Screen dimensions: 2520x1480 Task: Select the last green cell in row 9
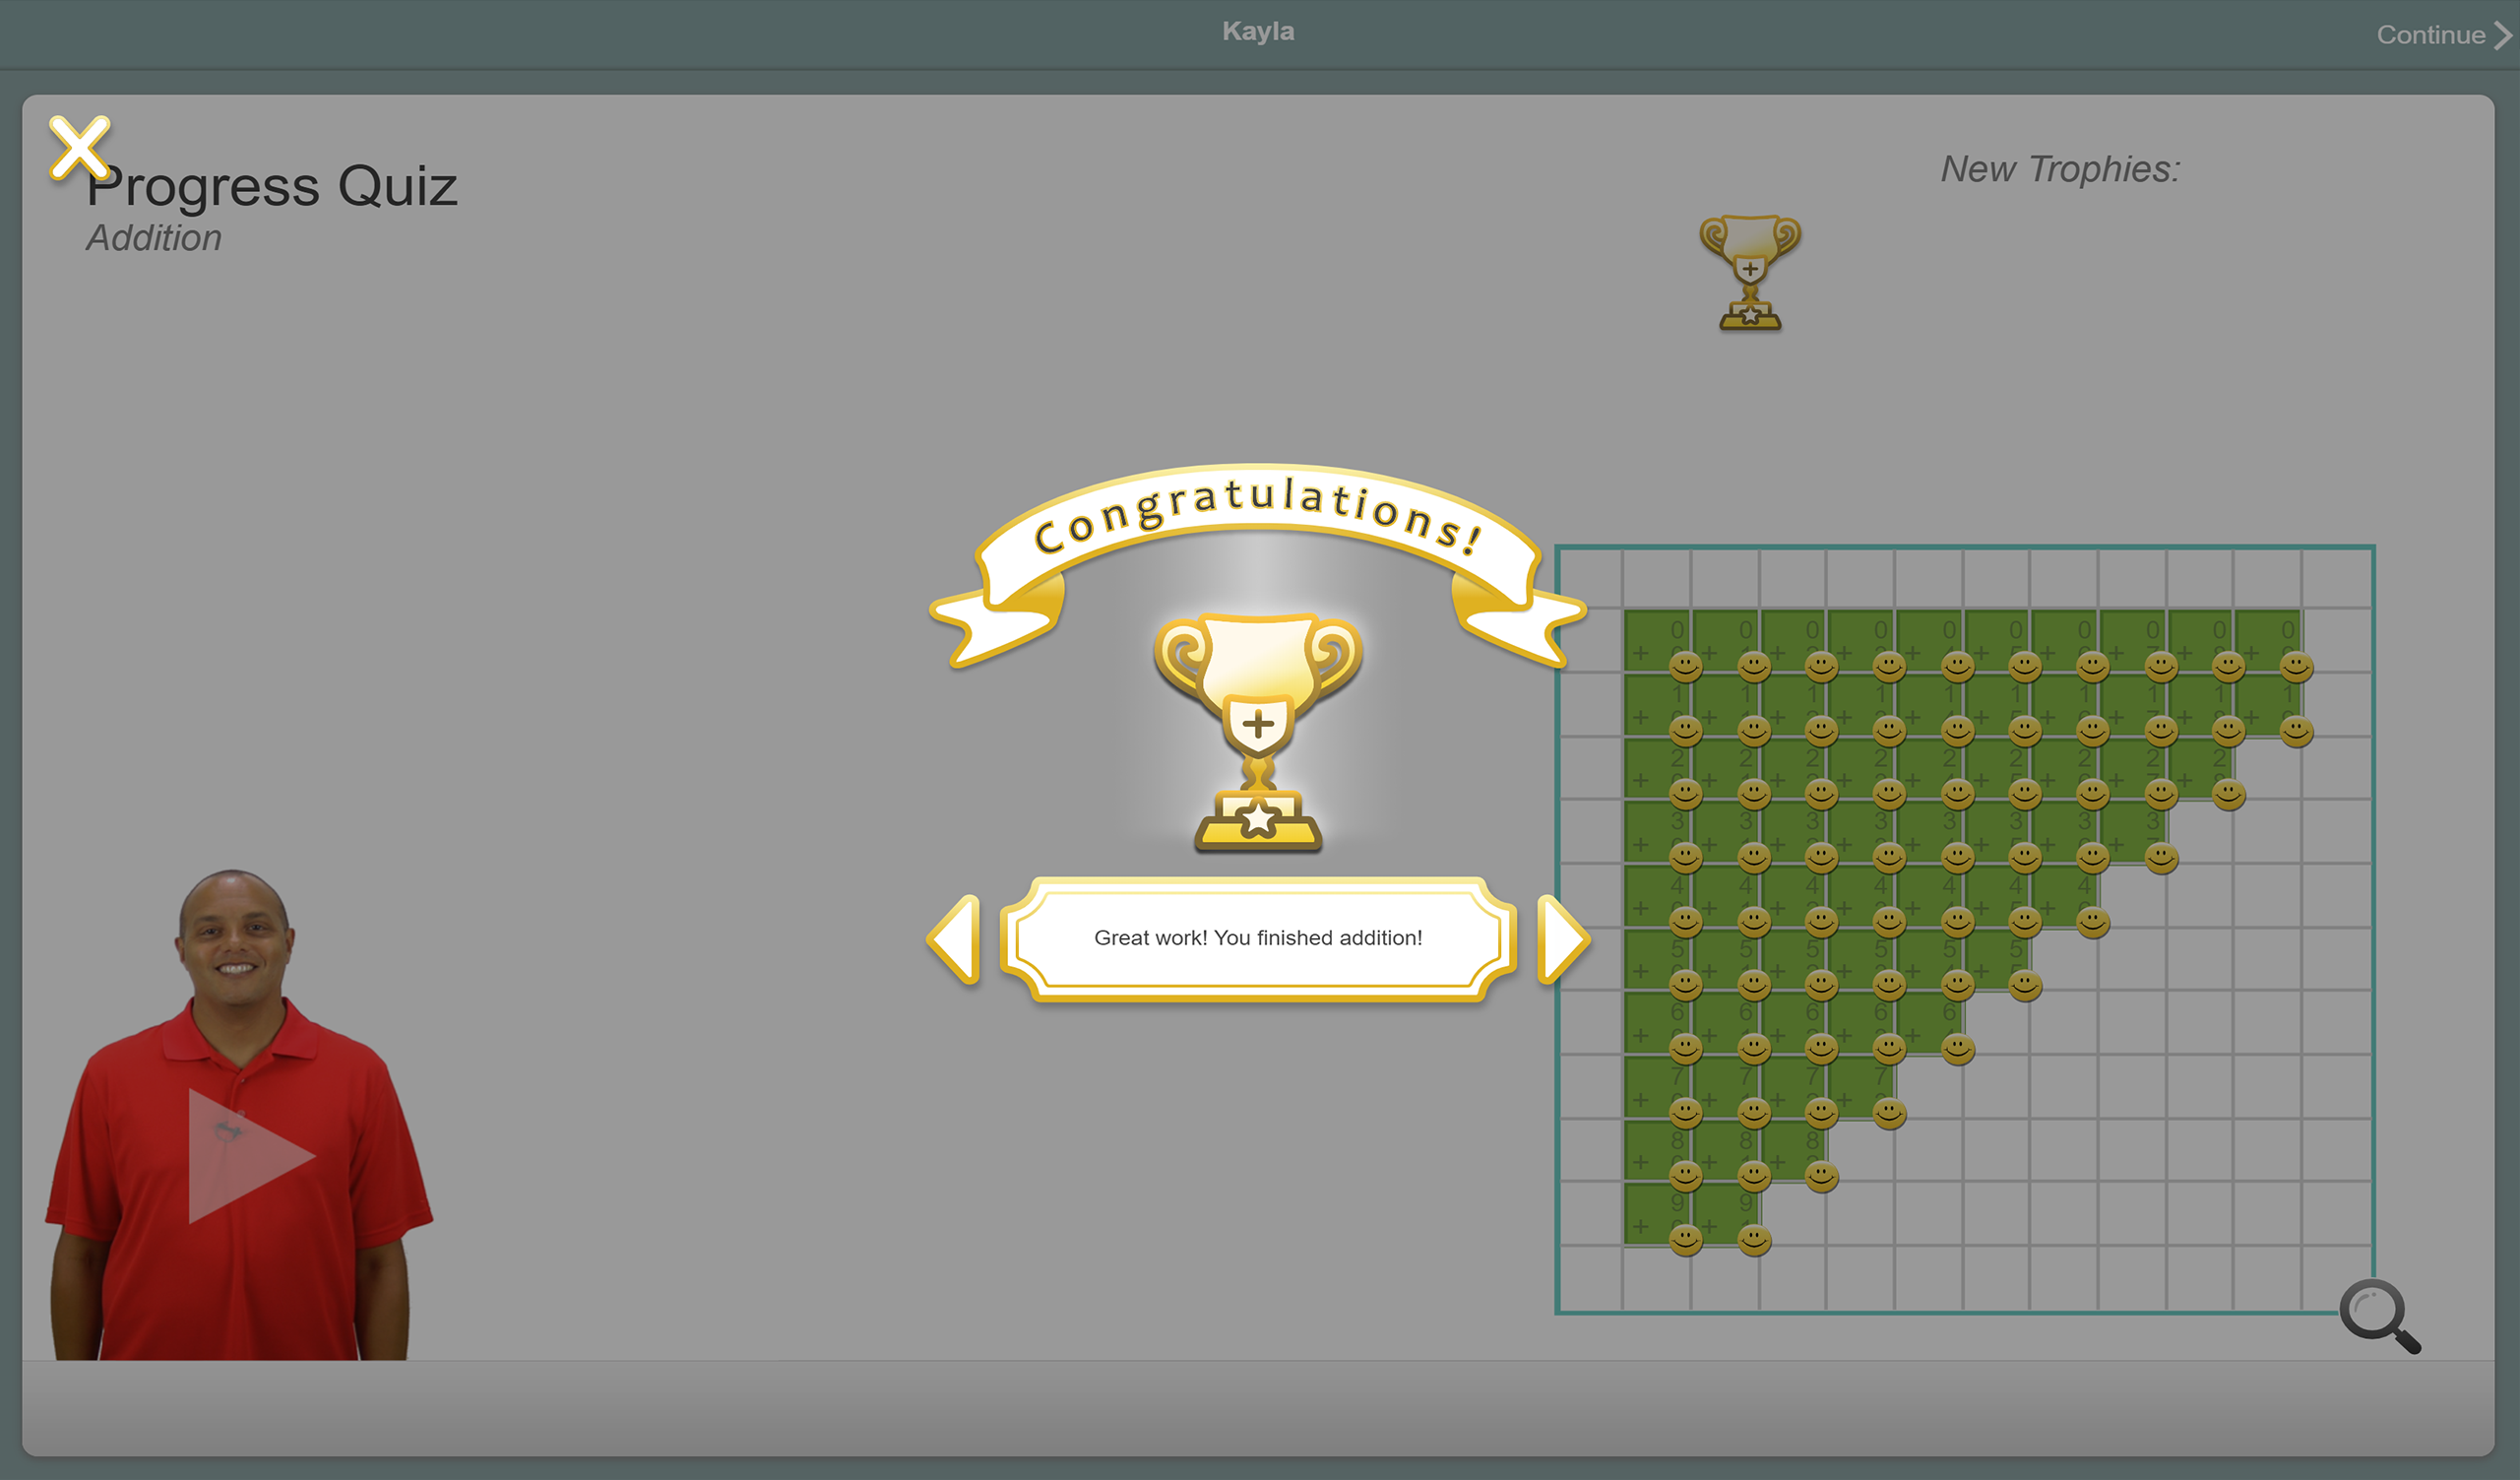[x=1725, y=1212]
